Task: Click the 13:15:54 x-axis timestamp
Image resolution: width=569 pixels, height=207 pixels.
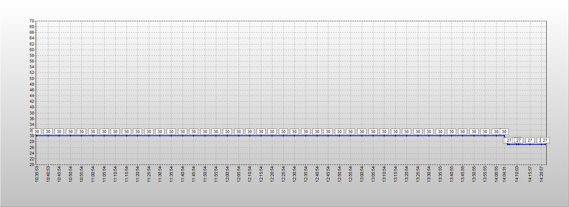Action: coord(395,174)
